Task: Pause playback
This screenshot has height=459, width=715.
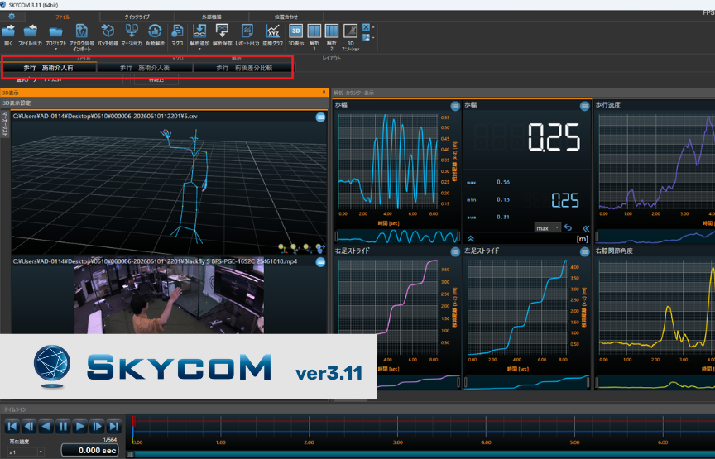Action: coord(62,427)
